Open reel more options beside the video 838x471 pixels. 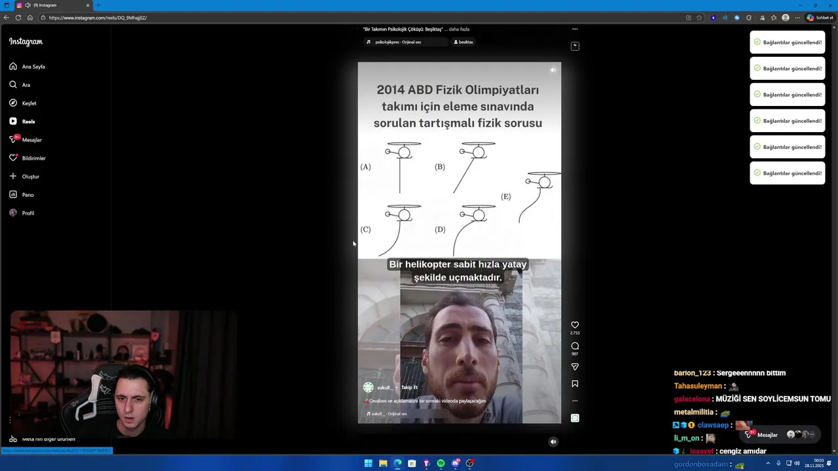[x=575, y=400]
